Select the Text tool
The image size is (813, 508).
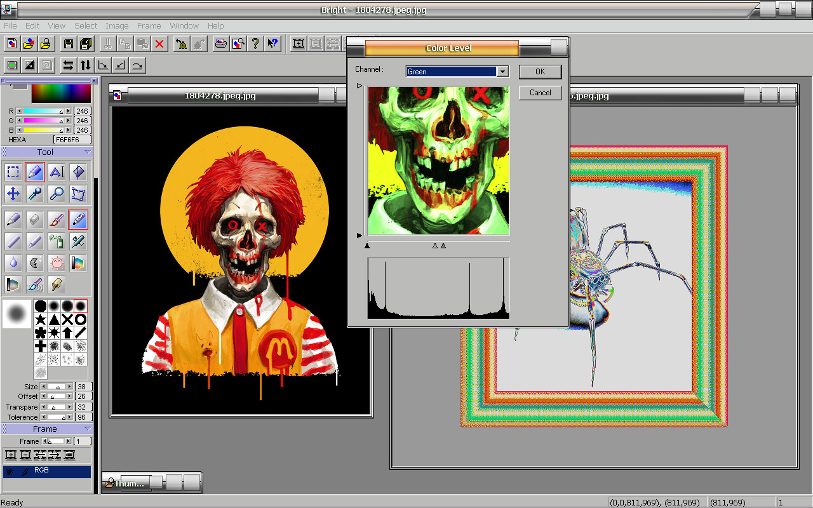[x=57, y=172]
